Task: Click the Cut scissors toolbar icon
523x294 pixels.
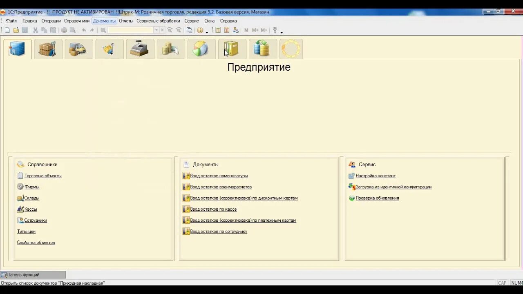Action: tap(36, 30)
